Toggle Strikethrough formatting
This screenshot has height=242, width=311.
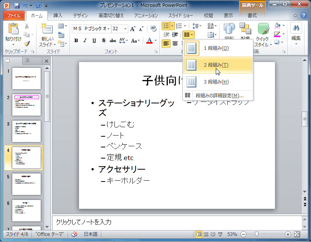click(112, 41)
